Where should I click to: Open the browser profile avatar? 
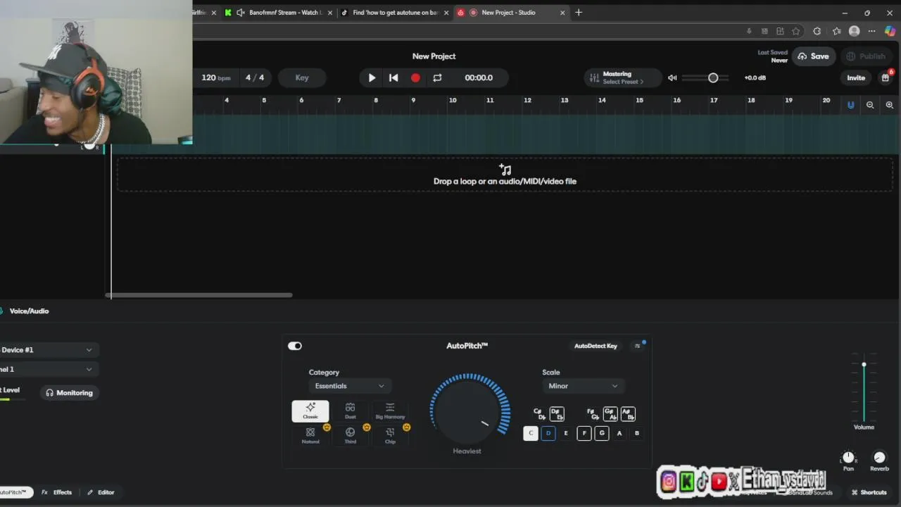[x=855, y=31]
